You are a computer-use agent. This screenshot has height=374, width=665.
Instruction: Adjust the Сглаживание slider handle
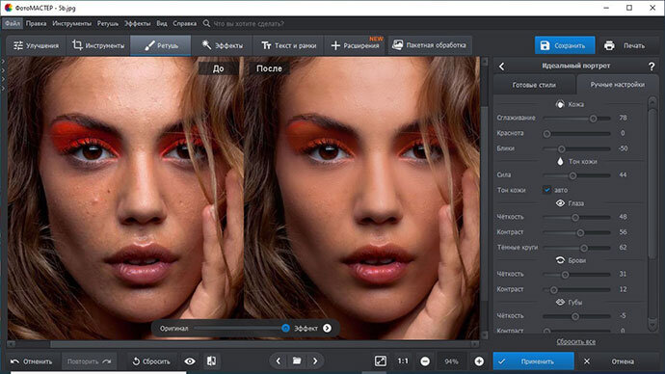(594, 119)
